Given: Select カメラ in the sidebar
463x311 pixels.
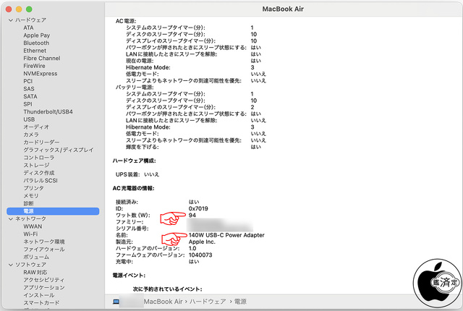Looking at the screenshot, I should [x=31, y=135].
